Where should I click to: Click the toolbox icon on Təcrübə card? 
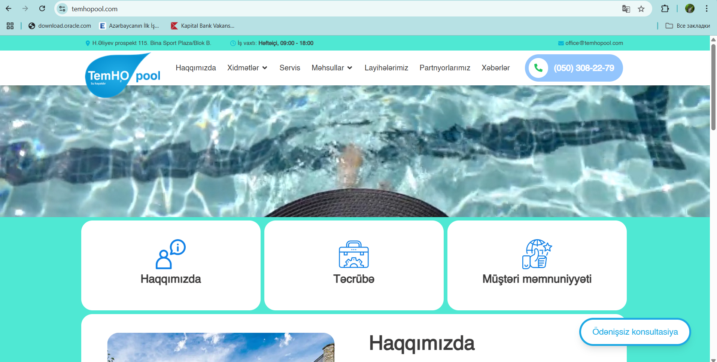[x=354, y=254]
